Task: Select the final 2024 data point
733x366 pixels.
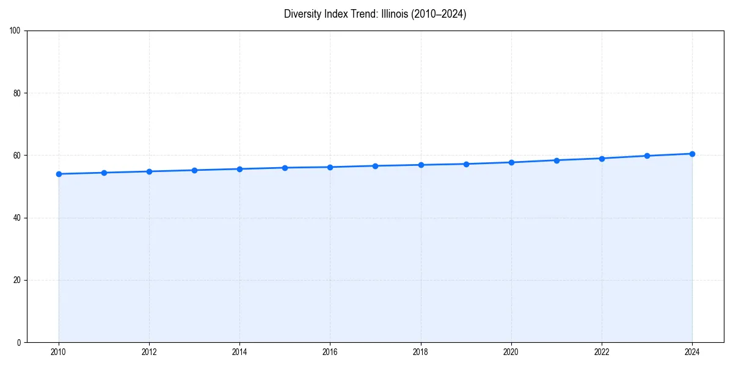Action: click(691, 152)
